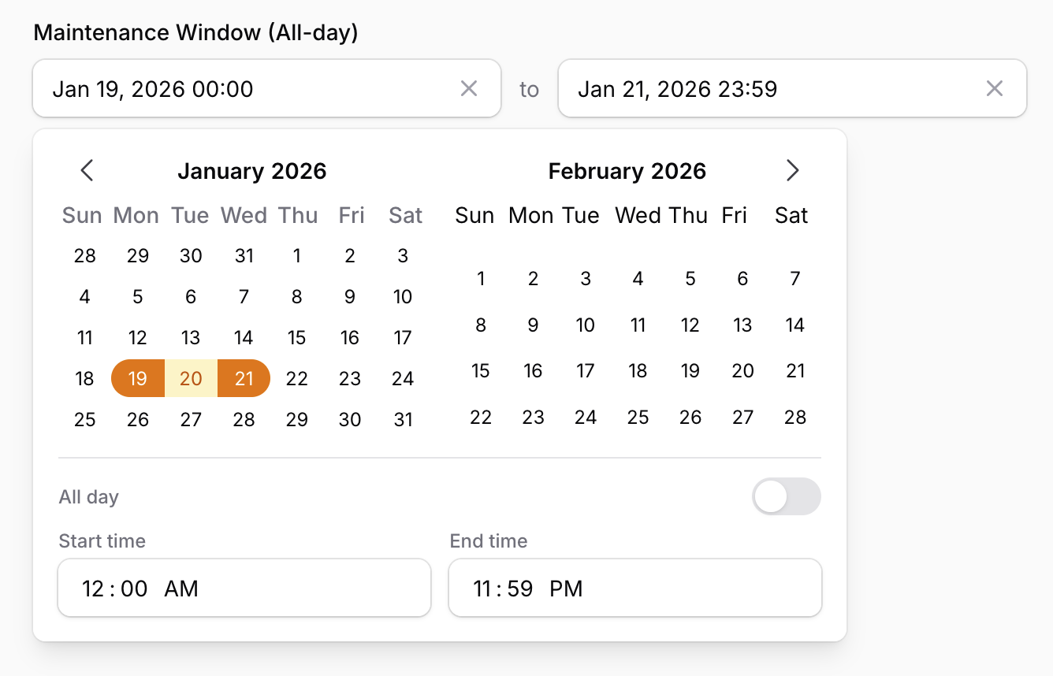This screenshot has width=1053, height=676.
Task: Select February 14 in the calendar
Action: [794, 325]
